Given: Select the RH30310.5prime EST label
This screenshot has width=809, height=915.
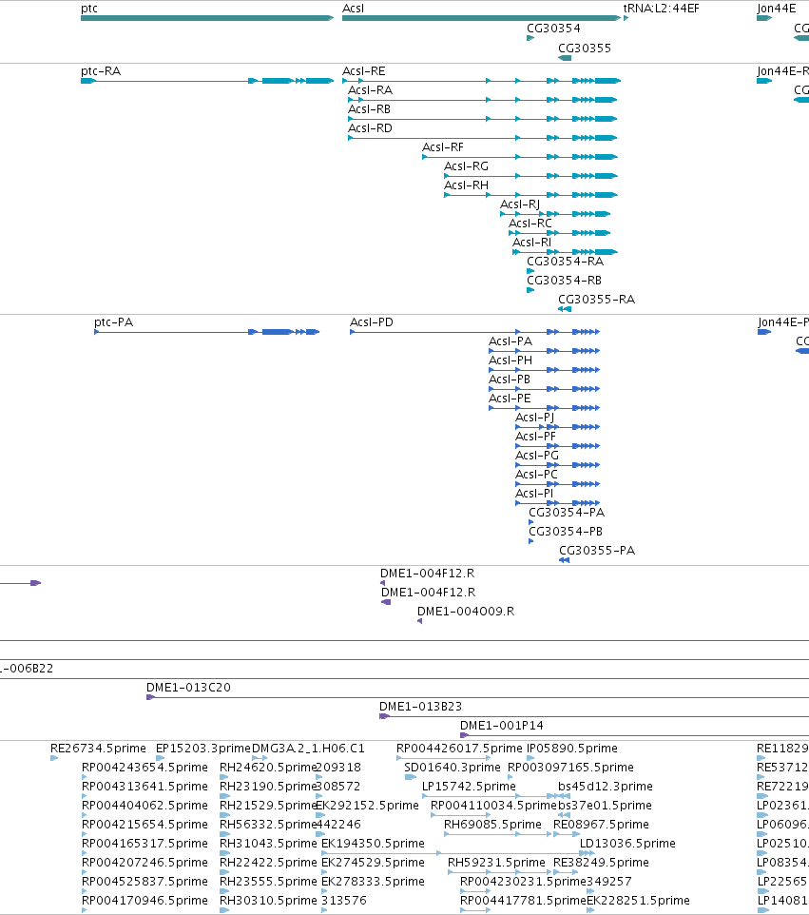Looking at the screenshot, I should pos(268,901).
